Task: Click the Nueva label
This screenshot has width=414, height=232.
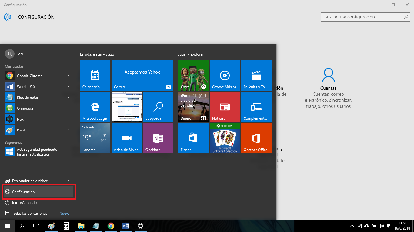Action: click(x=65, y=214)
